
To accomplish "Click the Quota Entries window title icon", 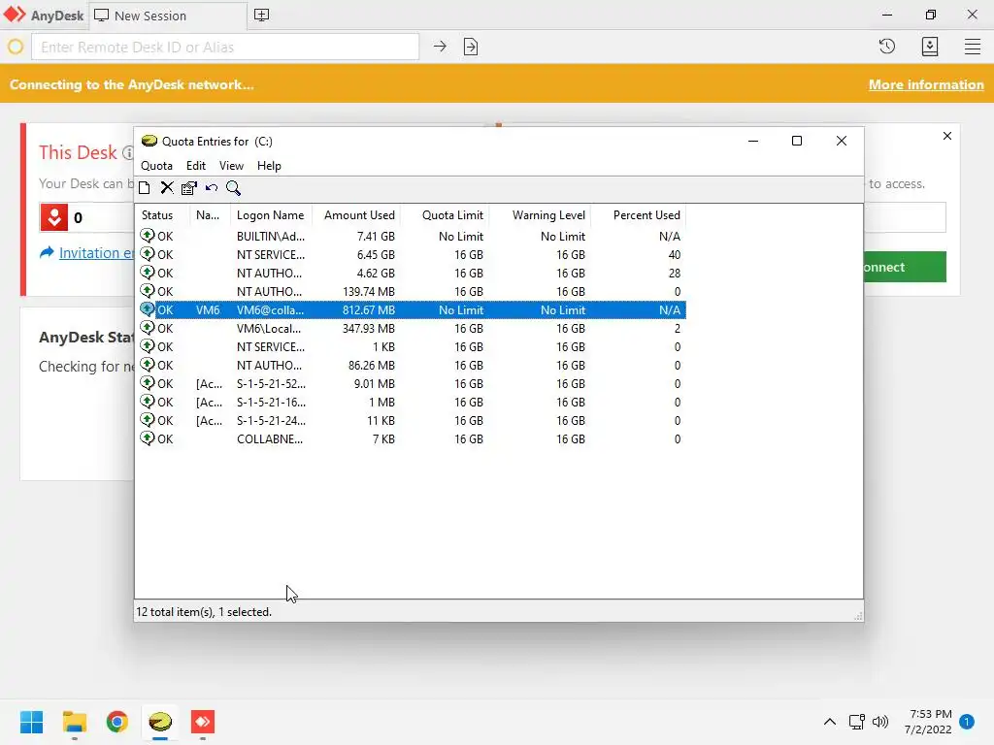I will [149, 141].
